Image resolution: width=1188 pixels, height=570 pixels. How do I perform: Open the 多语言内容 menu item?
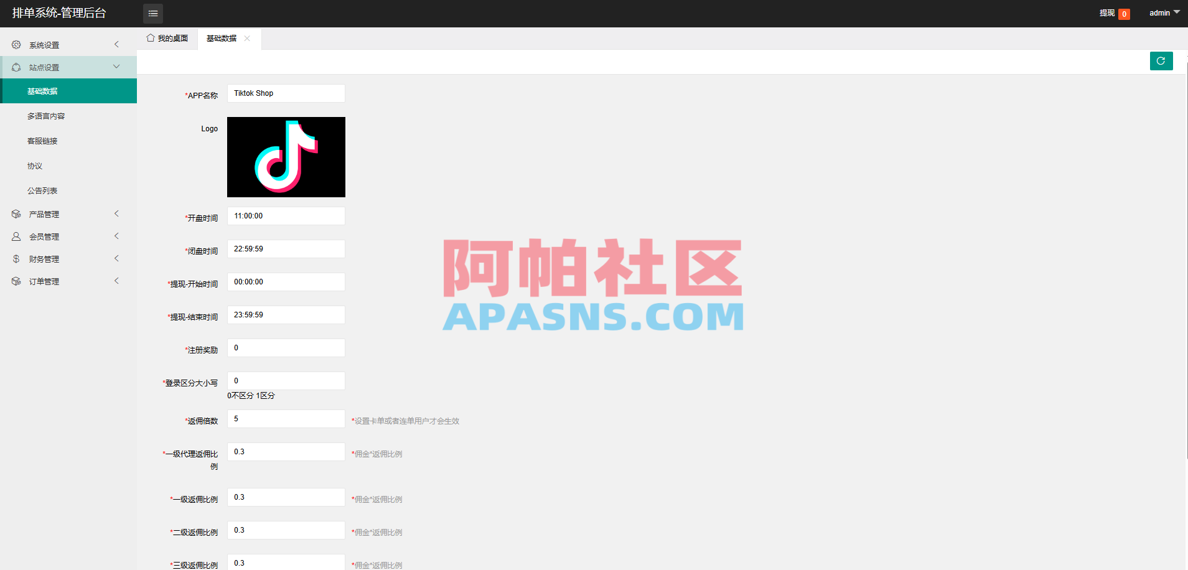pyautogui.click(x=46, y=116)
